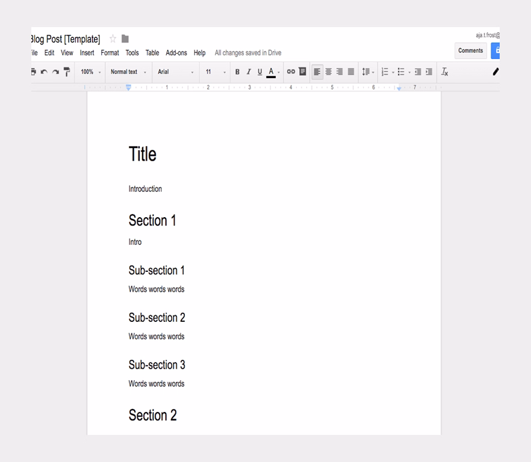This screenshot has height=462, width=531.
Task: Select the paint format tool
Action: click(x=67, y=72)
